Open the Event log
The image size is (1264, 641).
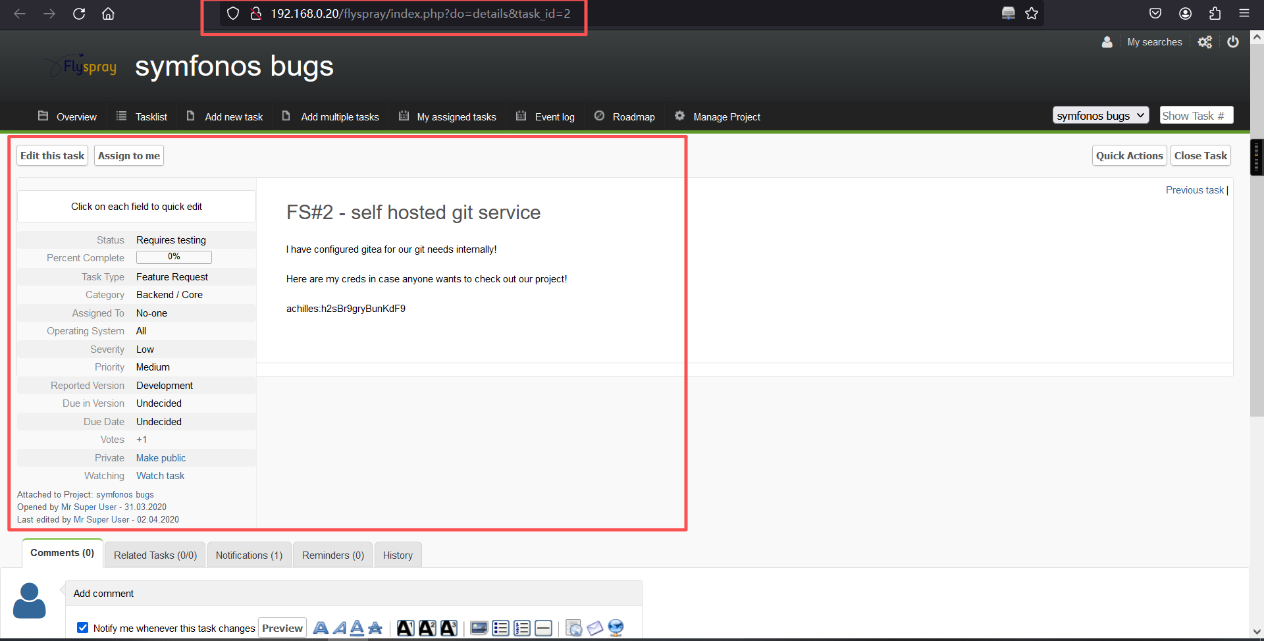click(x=545, y=116)
